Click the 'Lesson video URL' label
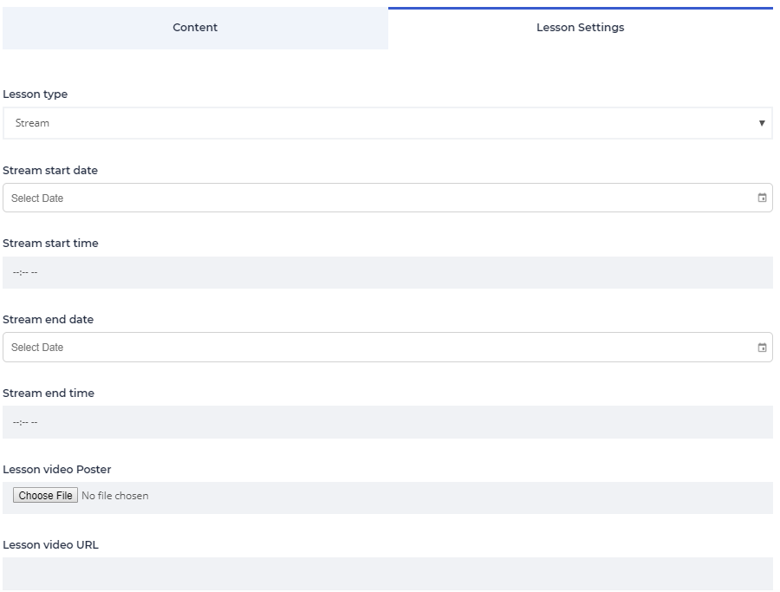The image size is (780, 592). [51, 545]
